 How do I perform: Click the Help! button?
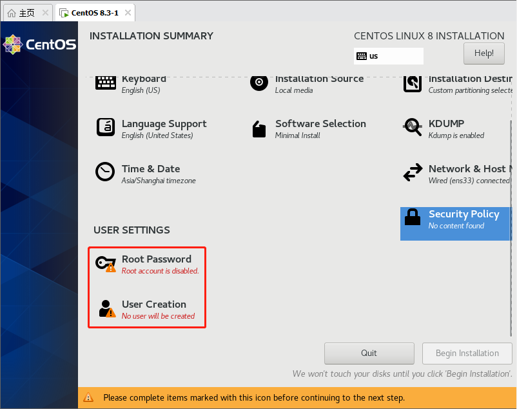[484, 54]
